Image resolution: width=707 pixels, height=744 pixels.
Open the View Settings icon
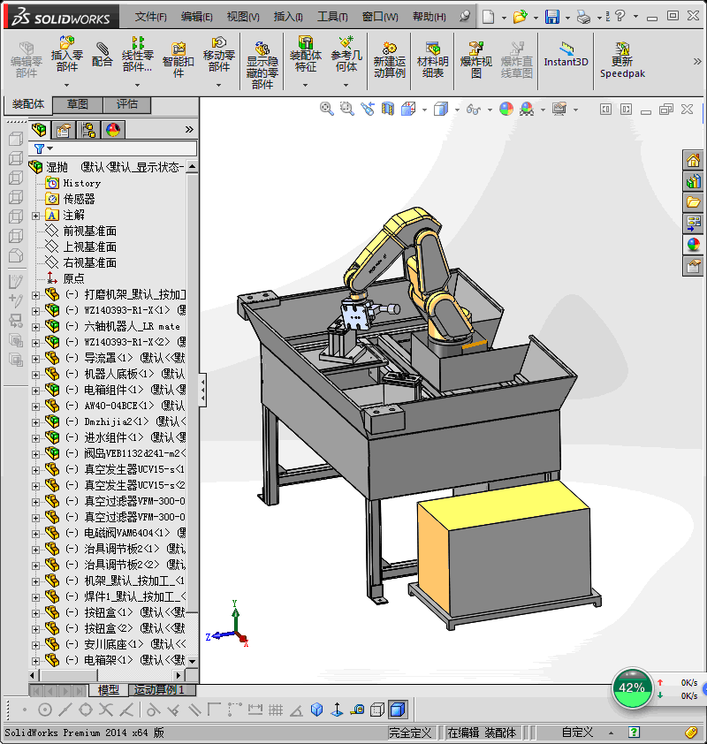(x=559, y=110)
